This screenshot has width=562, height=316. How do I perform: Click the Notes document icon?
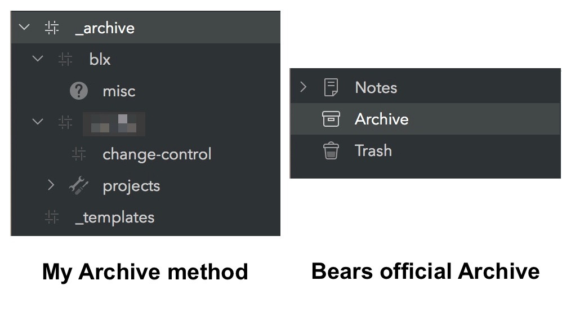point(331,87)
